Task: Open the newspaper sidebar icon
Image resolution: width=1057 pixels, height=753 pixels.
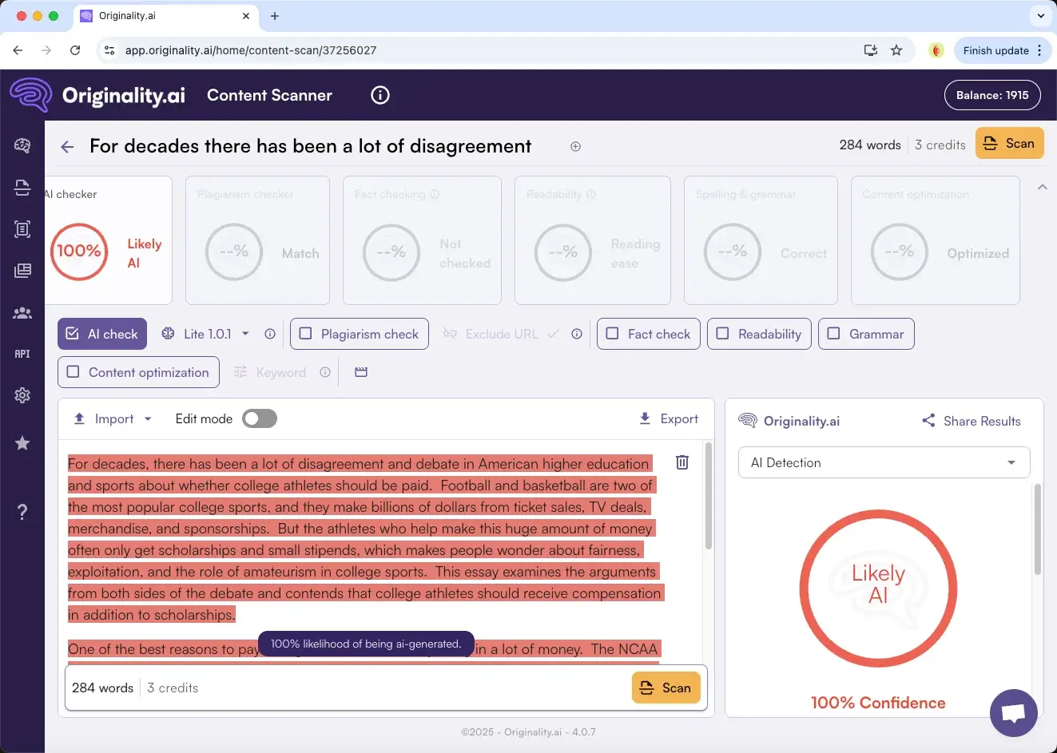Action: (22, 271)
